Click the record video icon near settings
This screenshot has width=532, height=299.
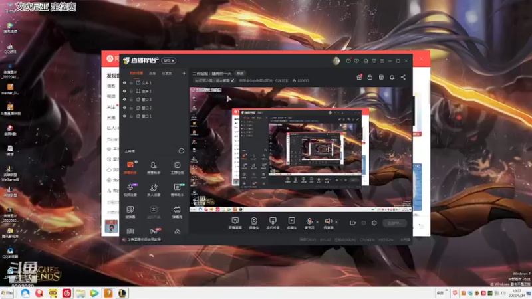click(352, 223)
